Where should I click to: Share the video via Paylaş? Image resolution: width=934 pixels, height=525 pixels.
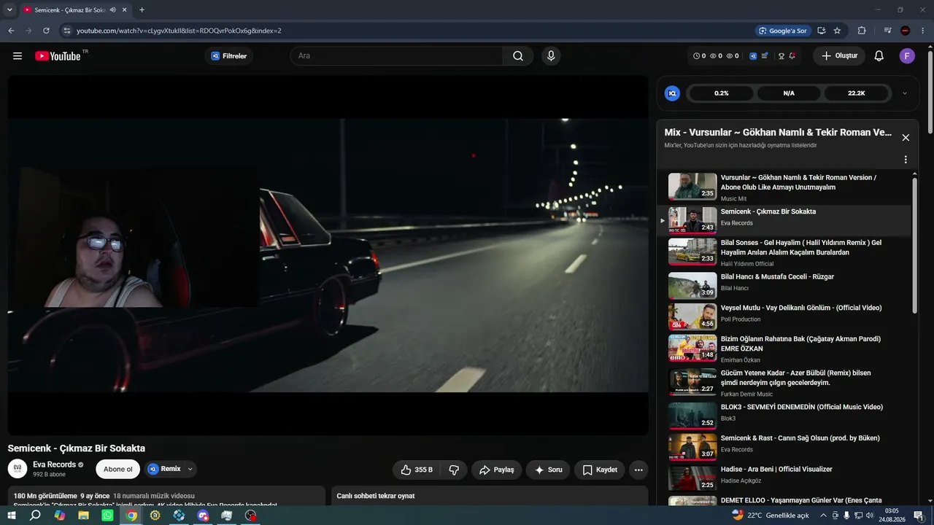click(x=497, y=470)
